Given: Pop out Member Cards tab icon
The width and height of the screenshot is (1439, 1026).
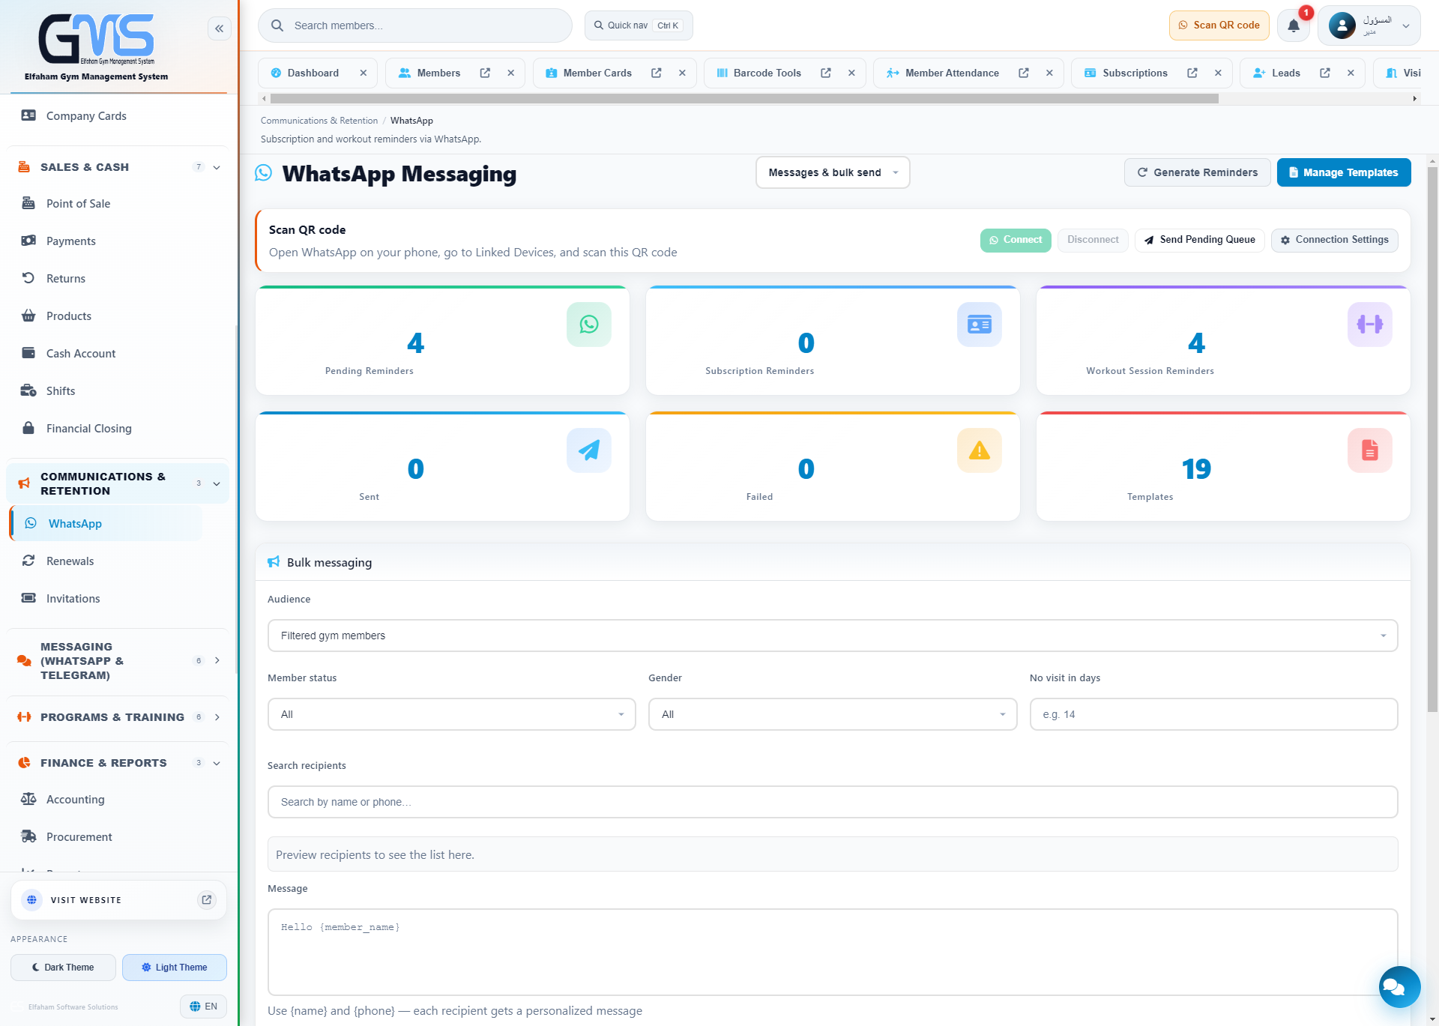Looking at the screenshot, I should pos(656,73).
